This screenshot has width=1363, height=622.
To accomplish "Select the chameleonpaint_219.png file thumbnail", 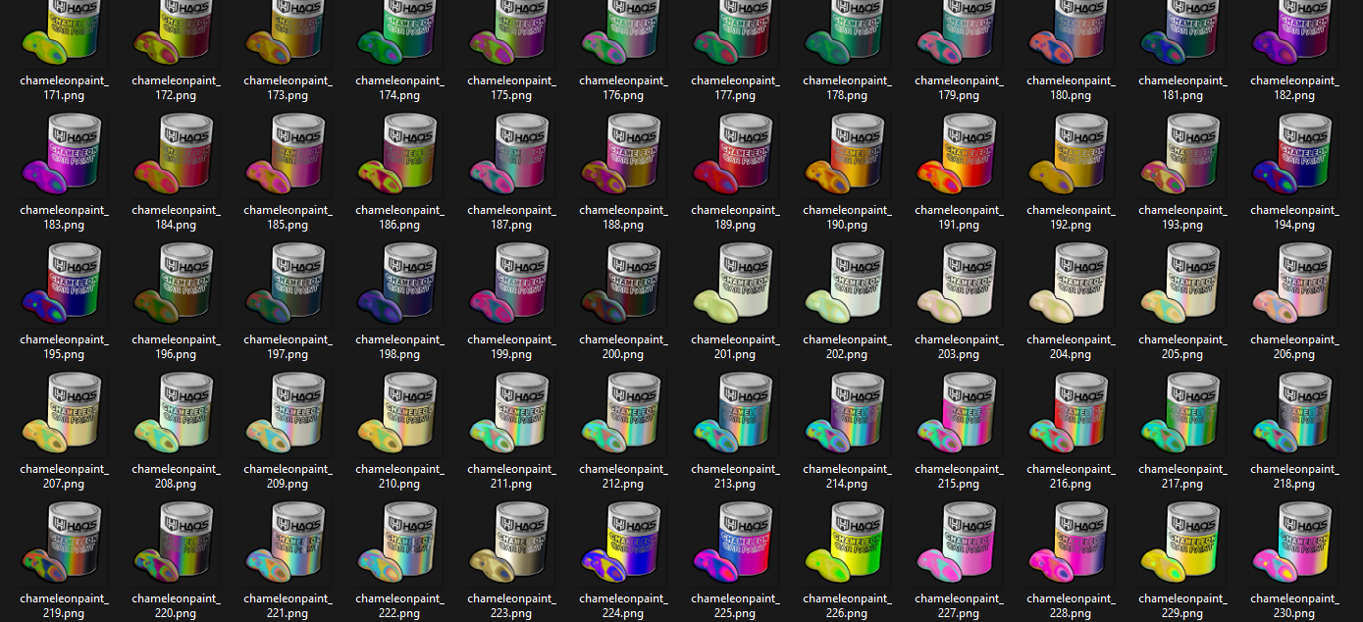I will click(x=64, y=543).
